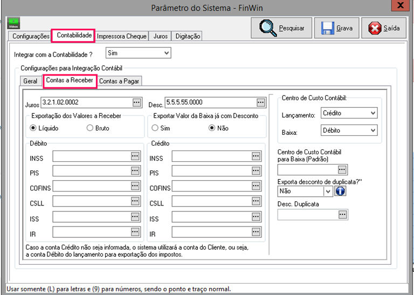
Task: Click the blue info icon beside duplicata dropdown
Action: coord(340,191)
